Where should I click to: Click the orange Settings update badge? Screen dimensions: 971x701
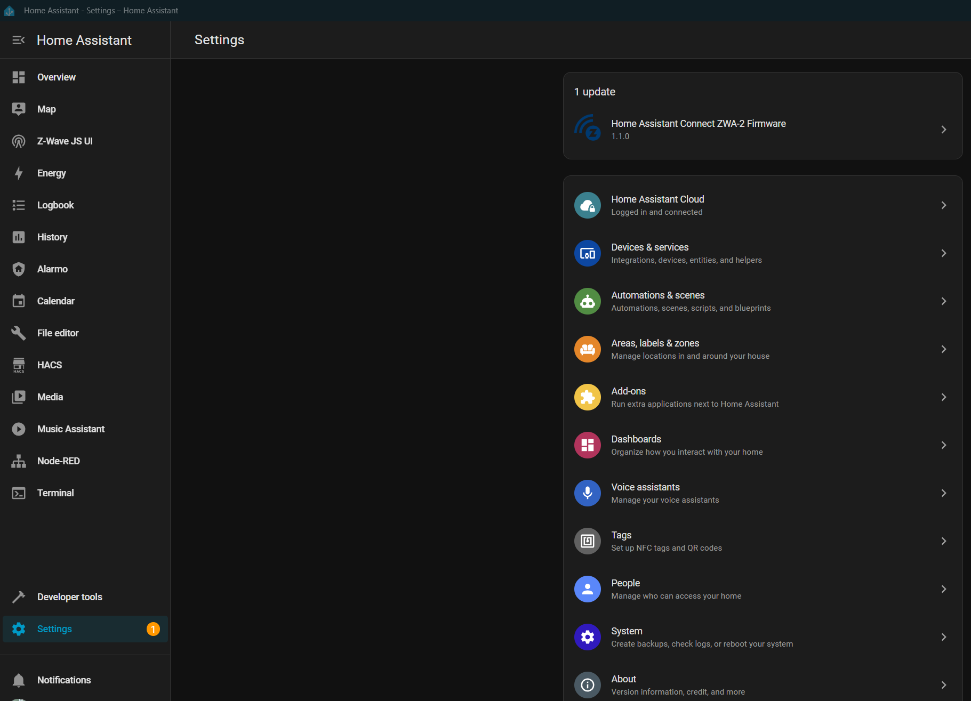pyautogui.click(x=153, y=629)
